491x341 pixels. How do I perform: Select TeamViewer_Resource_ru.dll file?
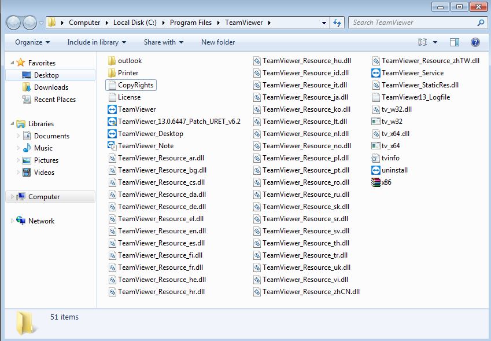pyautogui.click(x=301, y=195)
